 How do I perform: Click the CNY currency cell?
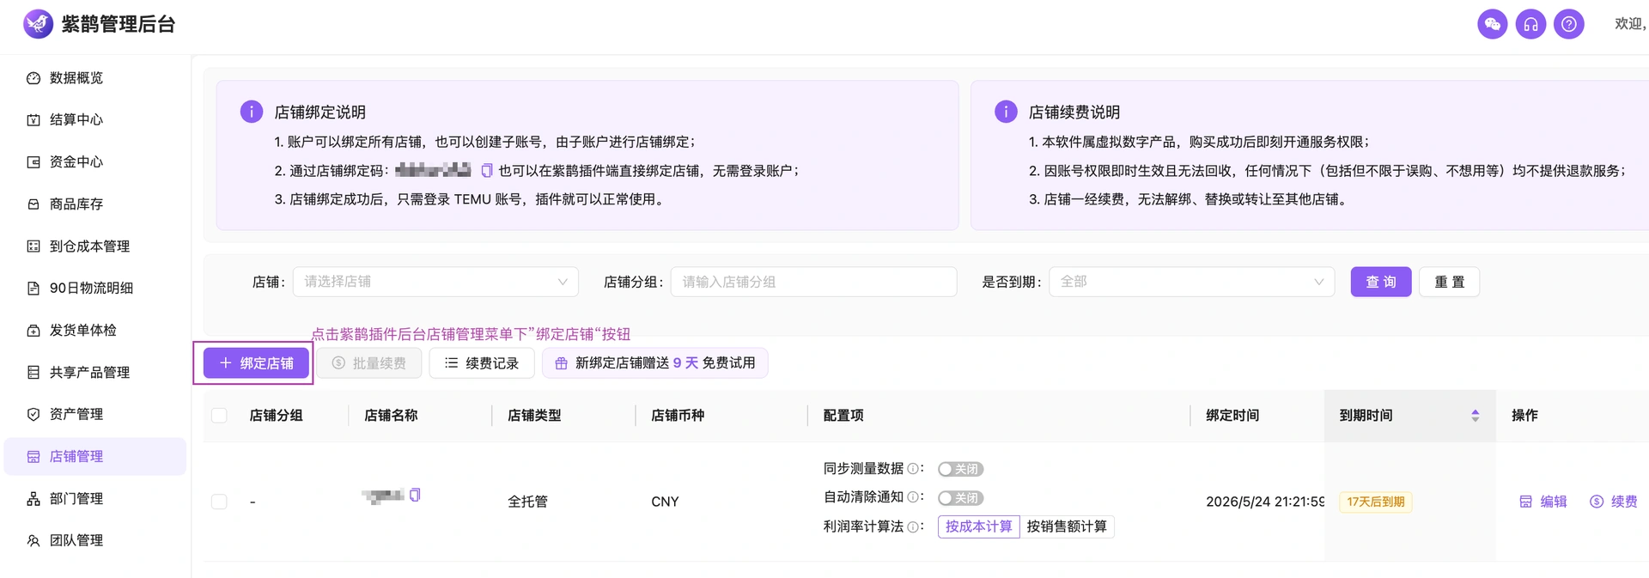(665, 502)
